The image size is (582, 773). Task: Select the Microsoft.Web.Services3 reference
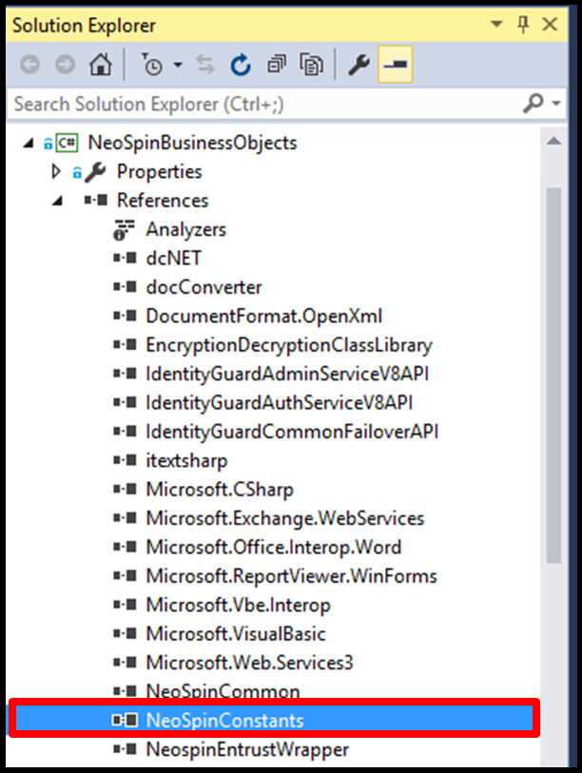tap(249, 663)
